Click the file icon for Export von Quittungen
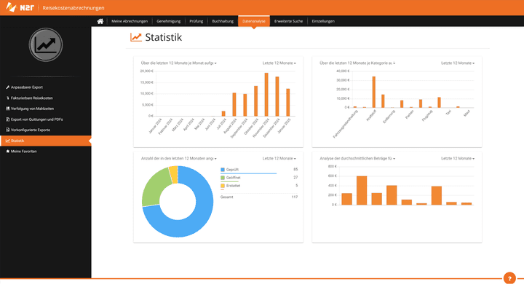This screenshot has width=524, height=295. pyautogui.click(x=7, y=119)
